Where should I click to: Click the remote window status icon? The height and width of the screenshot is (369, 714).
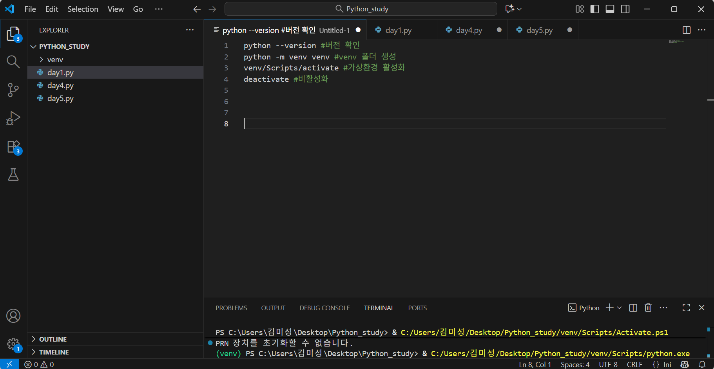pyautogui.click(x=9, y=364)
